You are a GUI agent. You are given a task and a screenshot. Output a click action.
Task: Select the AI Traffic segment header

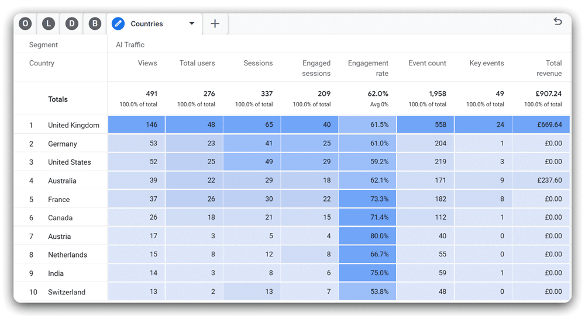(x=130, y=45)
